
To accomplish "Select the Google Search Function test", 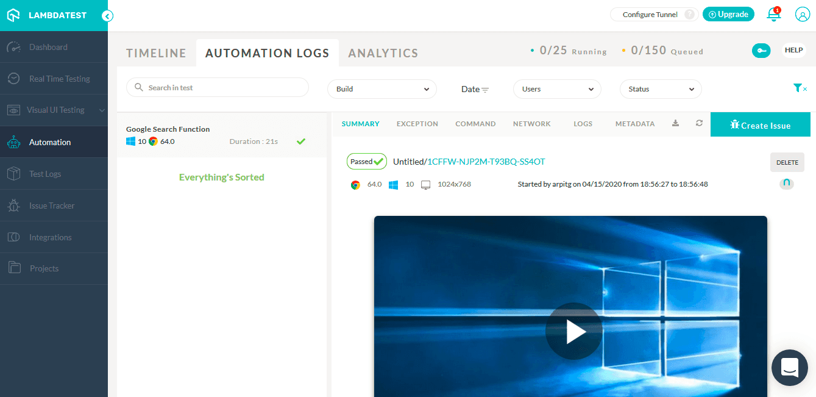I will (x=222, y=135).
